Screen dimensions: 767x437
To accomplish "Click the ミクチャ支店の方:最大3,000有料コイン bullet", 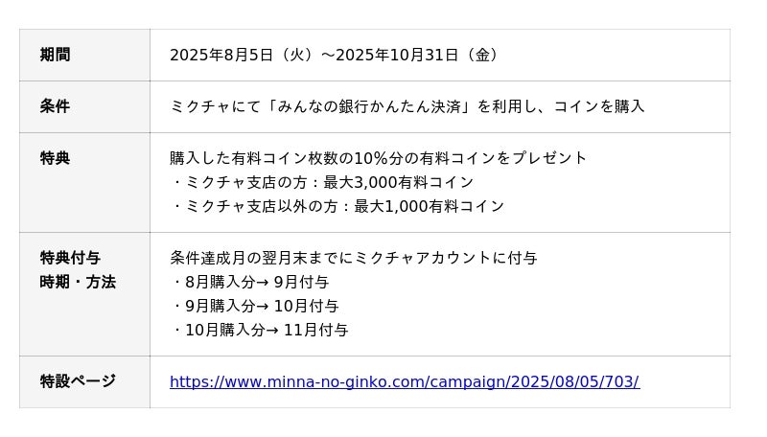I will tap(324, 182).
